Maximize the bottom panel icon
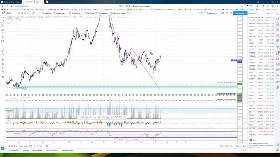The height and width of the screenshot is (157, 280). point(245,150)
